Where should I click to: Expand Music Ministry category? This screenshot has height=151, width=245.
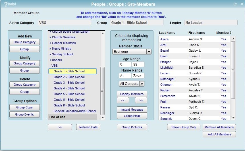pos(60,49)
